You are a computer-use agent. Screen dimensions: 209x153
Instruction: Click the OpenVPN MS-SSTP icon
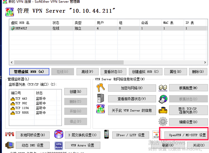tap(156, 134)
